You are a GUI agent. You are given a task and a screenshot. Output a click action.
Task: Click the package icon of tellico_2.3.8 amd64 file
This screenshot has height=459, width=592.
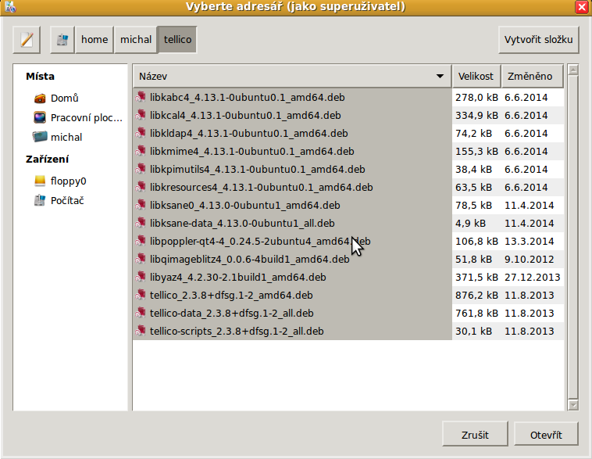[x=141, y=295]
